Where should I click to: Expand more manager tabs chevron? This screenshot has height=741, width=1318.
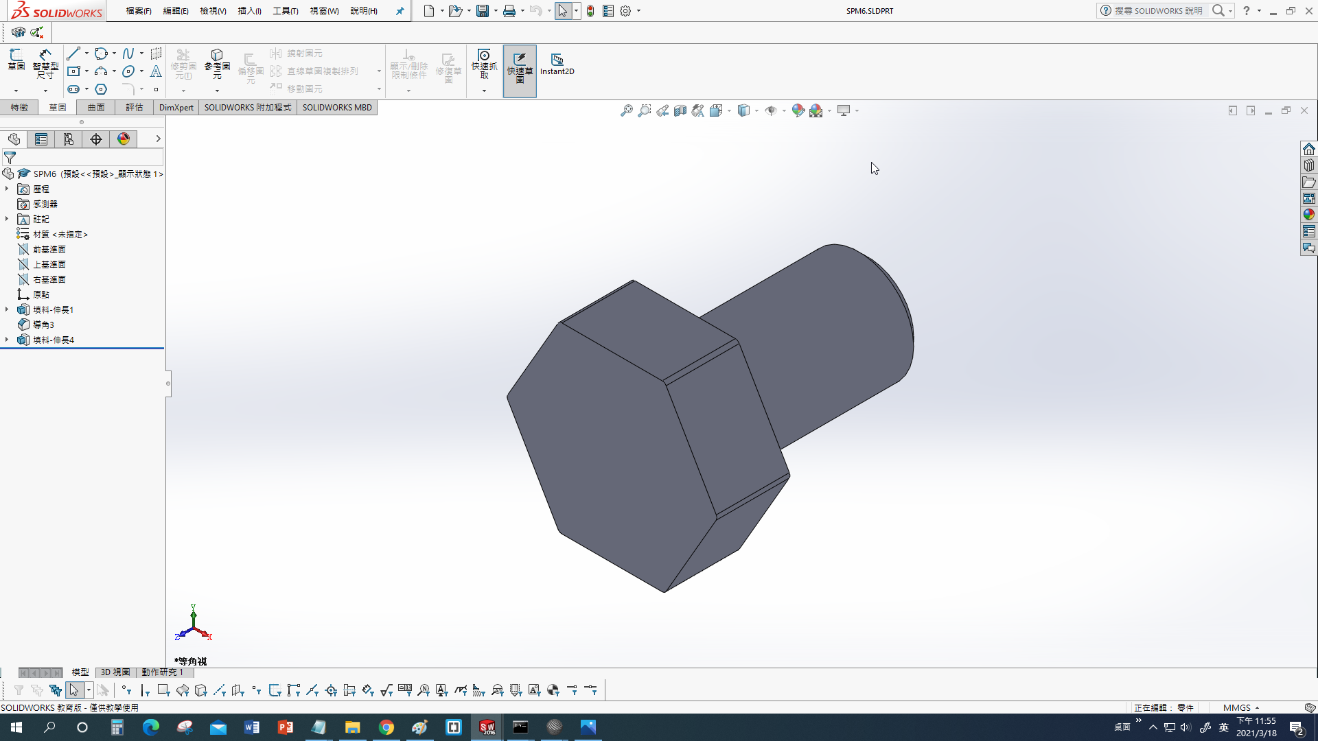(x=158, y=139)
